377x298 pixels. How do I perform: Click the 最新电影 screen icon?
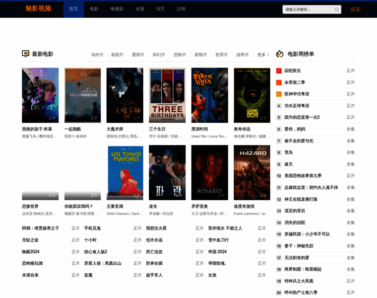25,54
